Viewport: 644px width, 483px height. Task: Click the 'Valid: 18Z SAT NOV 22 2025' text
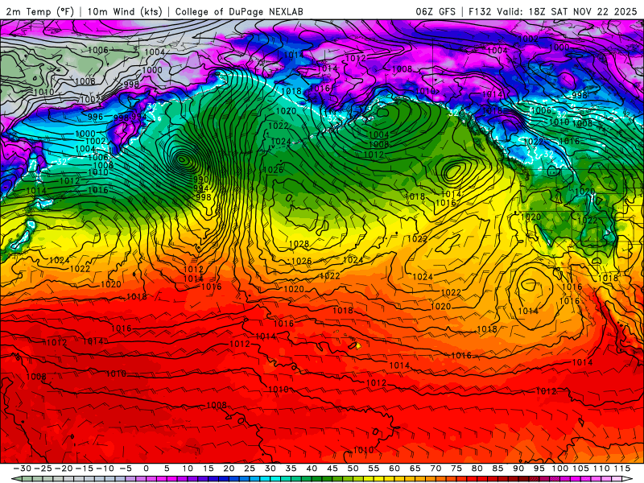[x=567, y=11]
